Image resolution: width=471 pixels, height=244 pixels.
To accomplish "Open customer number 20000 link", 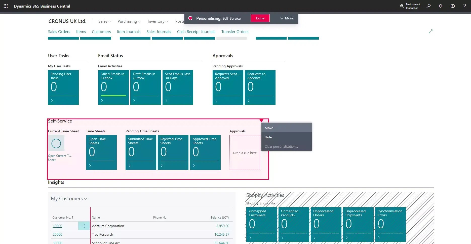I will (x=57, y=234).
